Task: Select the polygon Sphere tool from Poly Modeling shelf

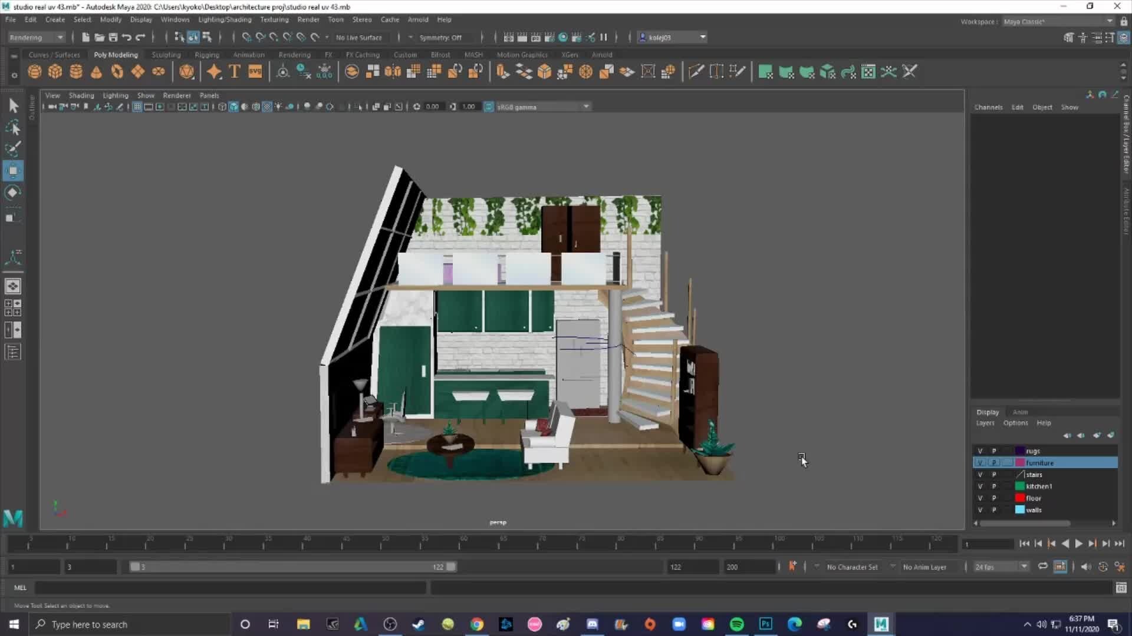Action: point(34,71)
